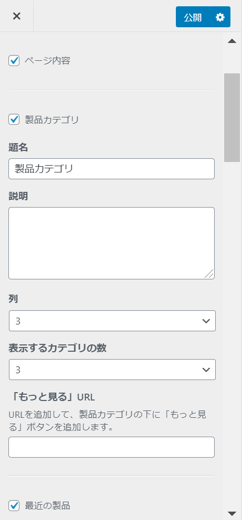Click the vertical scrollbar thumb
The image size is (242, 520).
(x=232, y=117)
